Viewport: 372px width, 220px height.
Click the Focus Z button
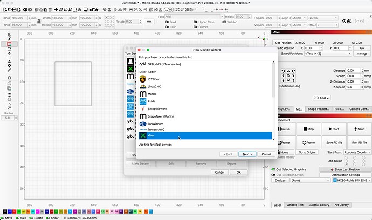pos(321,98)
